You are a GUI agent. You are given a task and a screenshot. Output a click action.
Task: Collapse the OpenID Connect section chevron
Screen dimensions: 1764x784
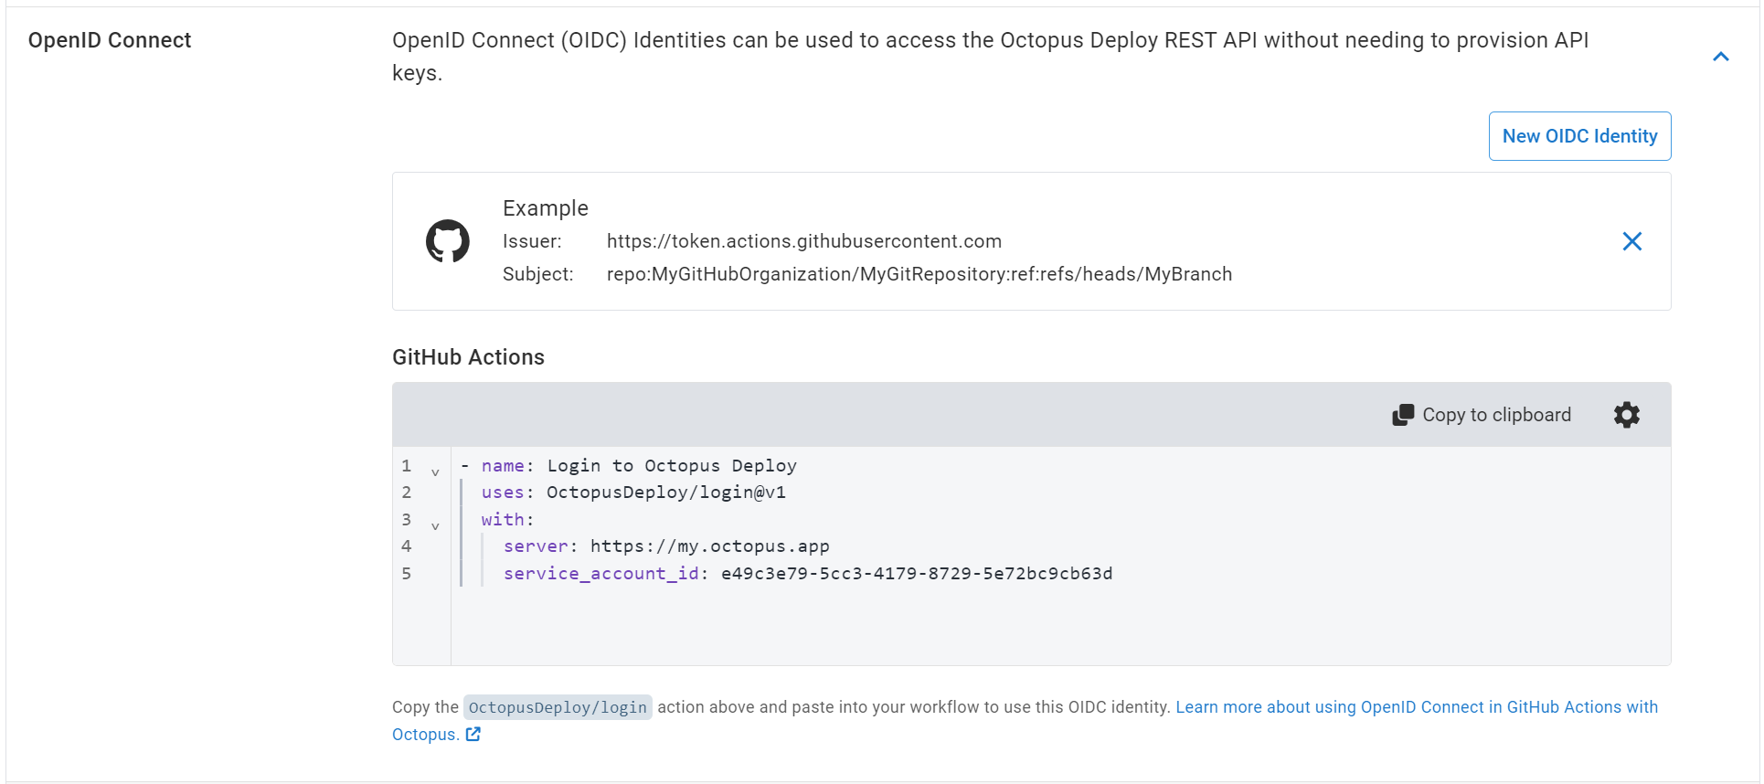[x=1720, y=57]
